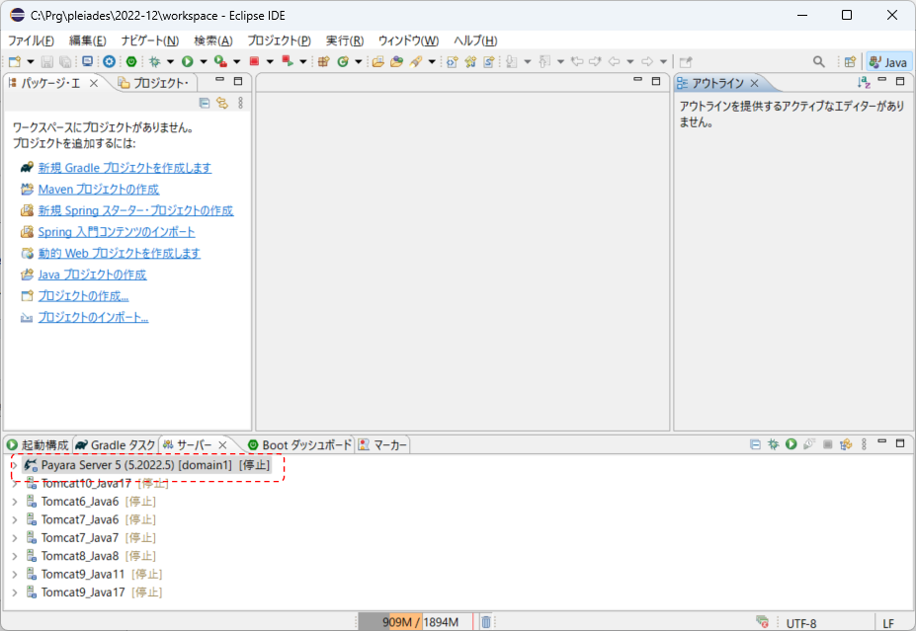Click the Publish to server icon in Servers view
Image resolution: width=916 pixels, height=631 pixels.
click(x=846, y=444)
